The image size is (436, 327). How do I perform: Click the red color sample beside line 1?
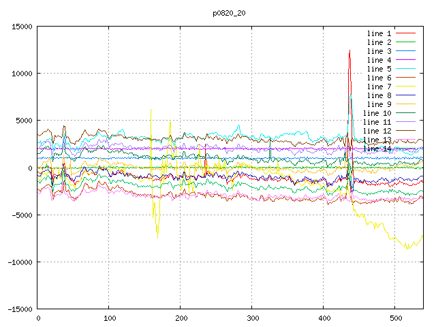[405, 33]
